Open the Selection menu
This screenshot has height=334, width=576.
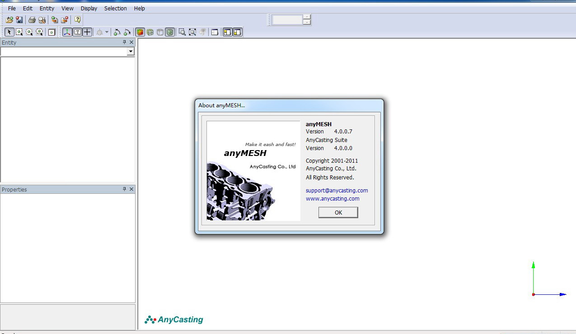point(116,8)
